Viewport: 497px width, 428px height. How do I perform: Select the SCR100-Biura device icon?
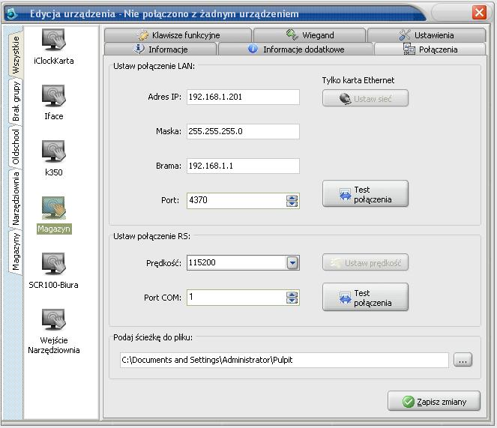pyautogui.click(x=53, y=271)
